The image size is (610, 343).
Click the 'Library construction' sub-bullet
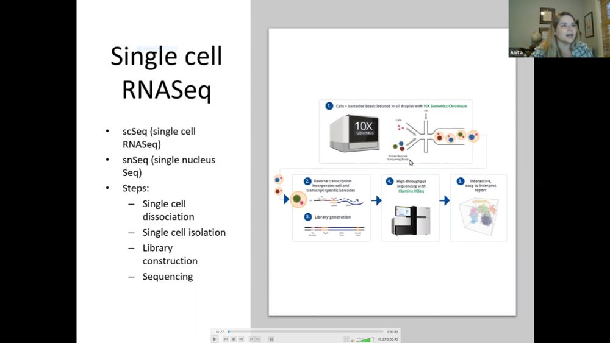[170, 255]
